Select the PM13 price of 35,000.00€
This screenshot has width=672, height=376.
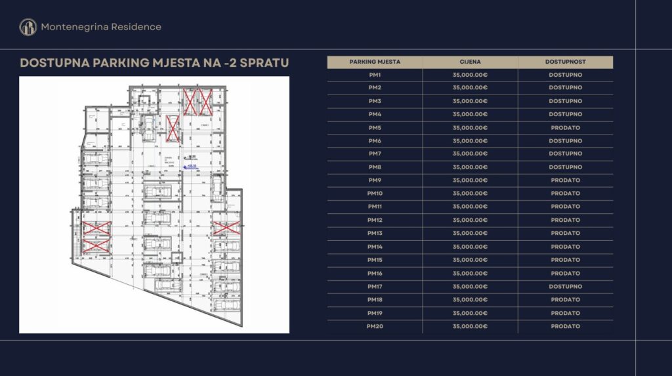coord(470,234)
